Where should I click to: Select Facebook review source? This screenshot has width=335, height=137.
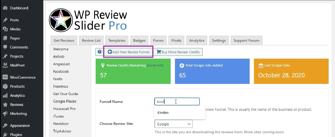point(61,72)
